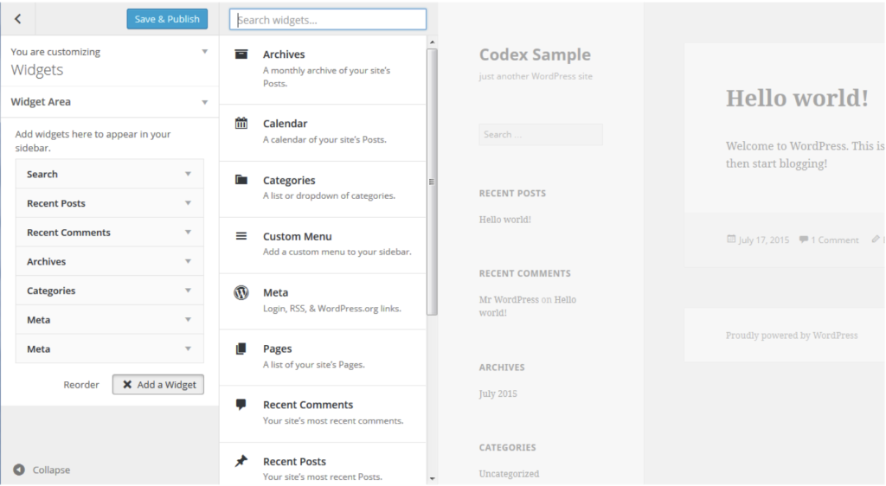Click the widget list scrollbar thumb
Screen dimensions: 886x486
pyautogui.click(x=432, y=182)
